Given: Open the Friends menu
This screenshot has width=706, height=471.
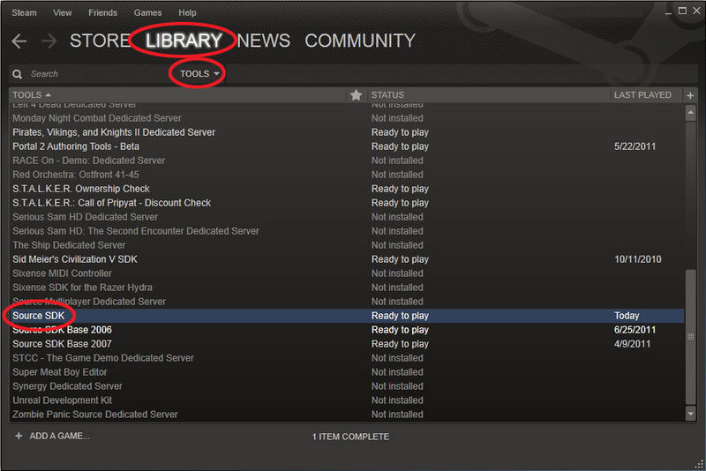Looking at the screenshot, I should [102, 13].
